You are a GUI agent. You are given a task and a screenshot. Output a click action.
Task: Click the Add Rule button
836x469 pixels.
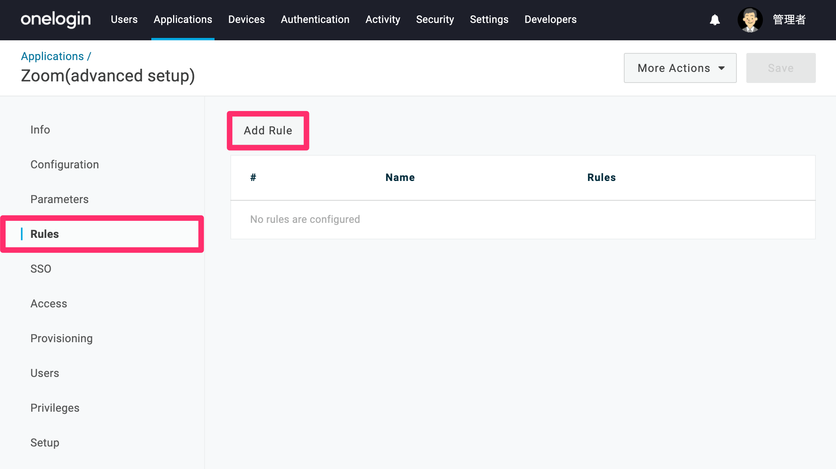coord(268,130)
